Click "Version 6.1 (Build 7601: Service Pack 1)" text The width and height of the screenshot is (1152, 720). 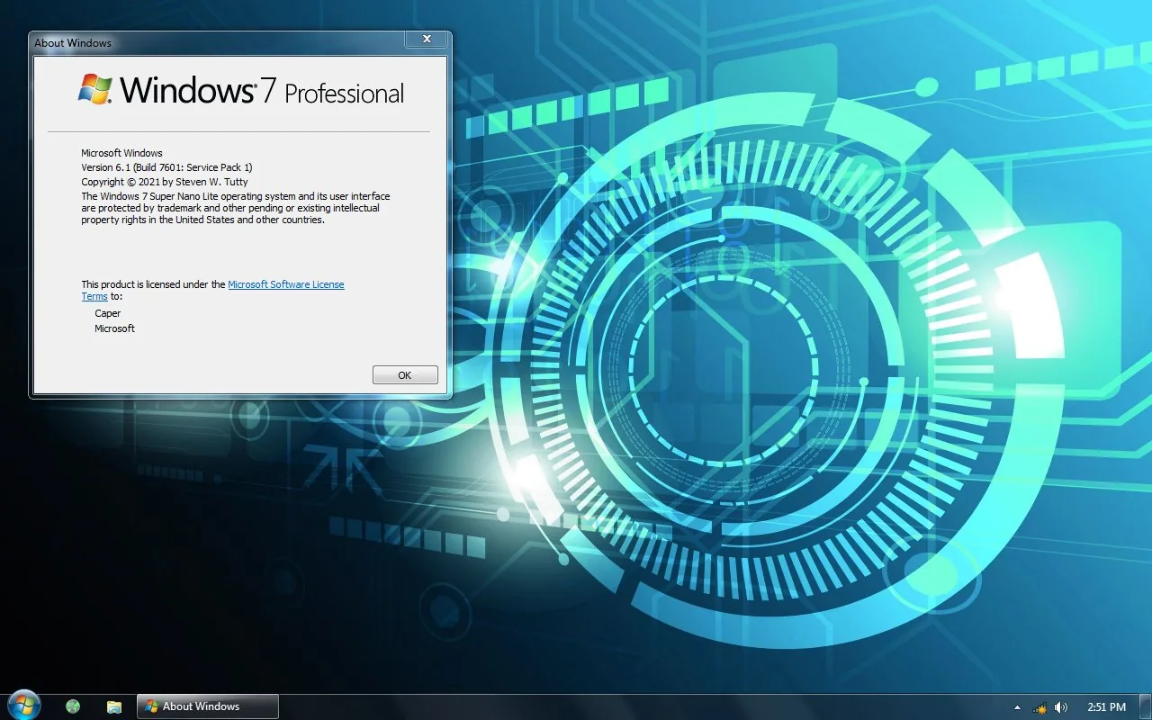click(x=166, y=167)
